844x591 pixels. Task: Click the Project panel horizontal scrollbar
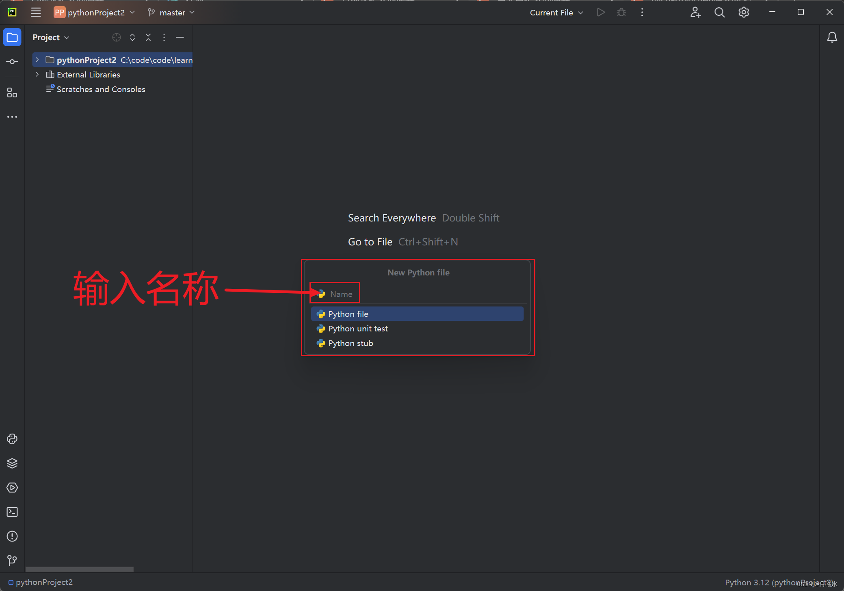coord(80,569)
